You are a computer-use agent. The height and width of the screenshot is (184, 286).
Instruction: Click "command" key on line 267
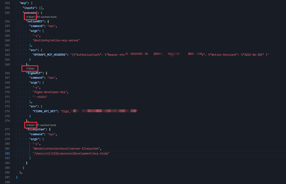click(x=37, y=78)
